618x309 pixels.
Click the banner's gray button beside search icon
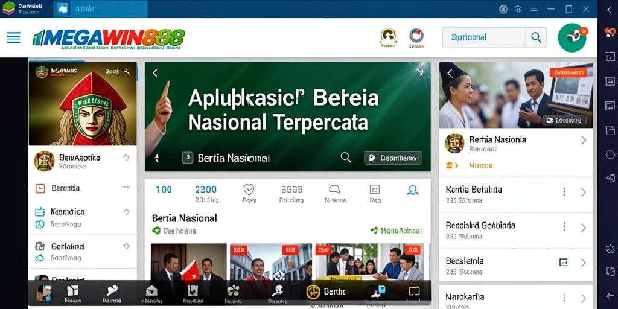click(x=392, y=158)
